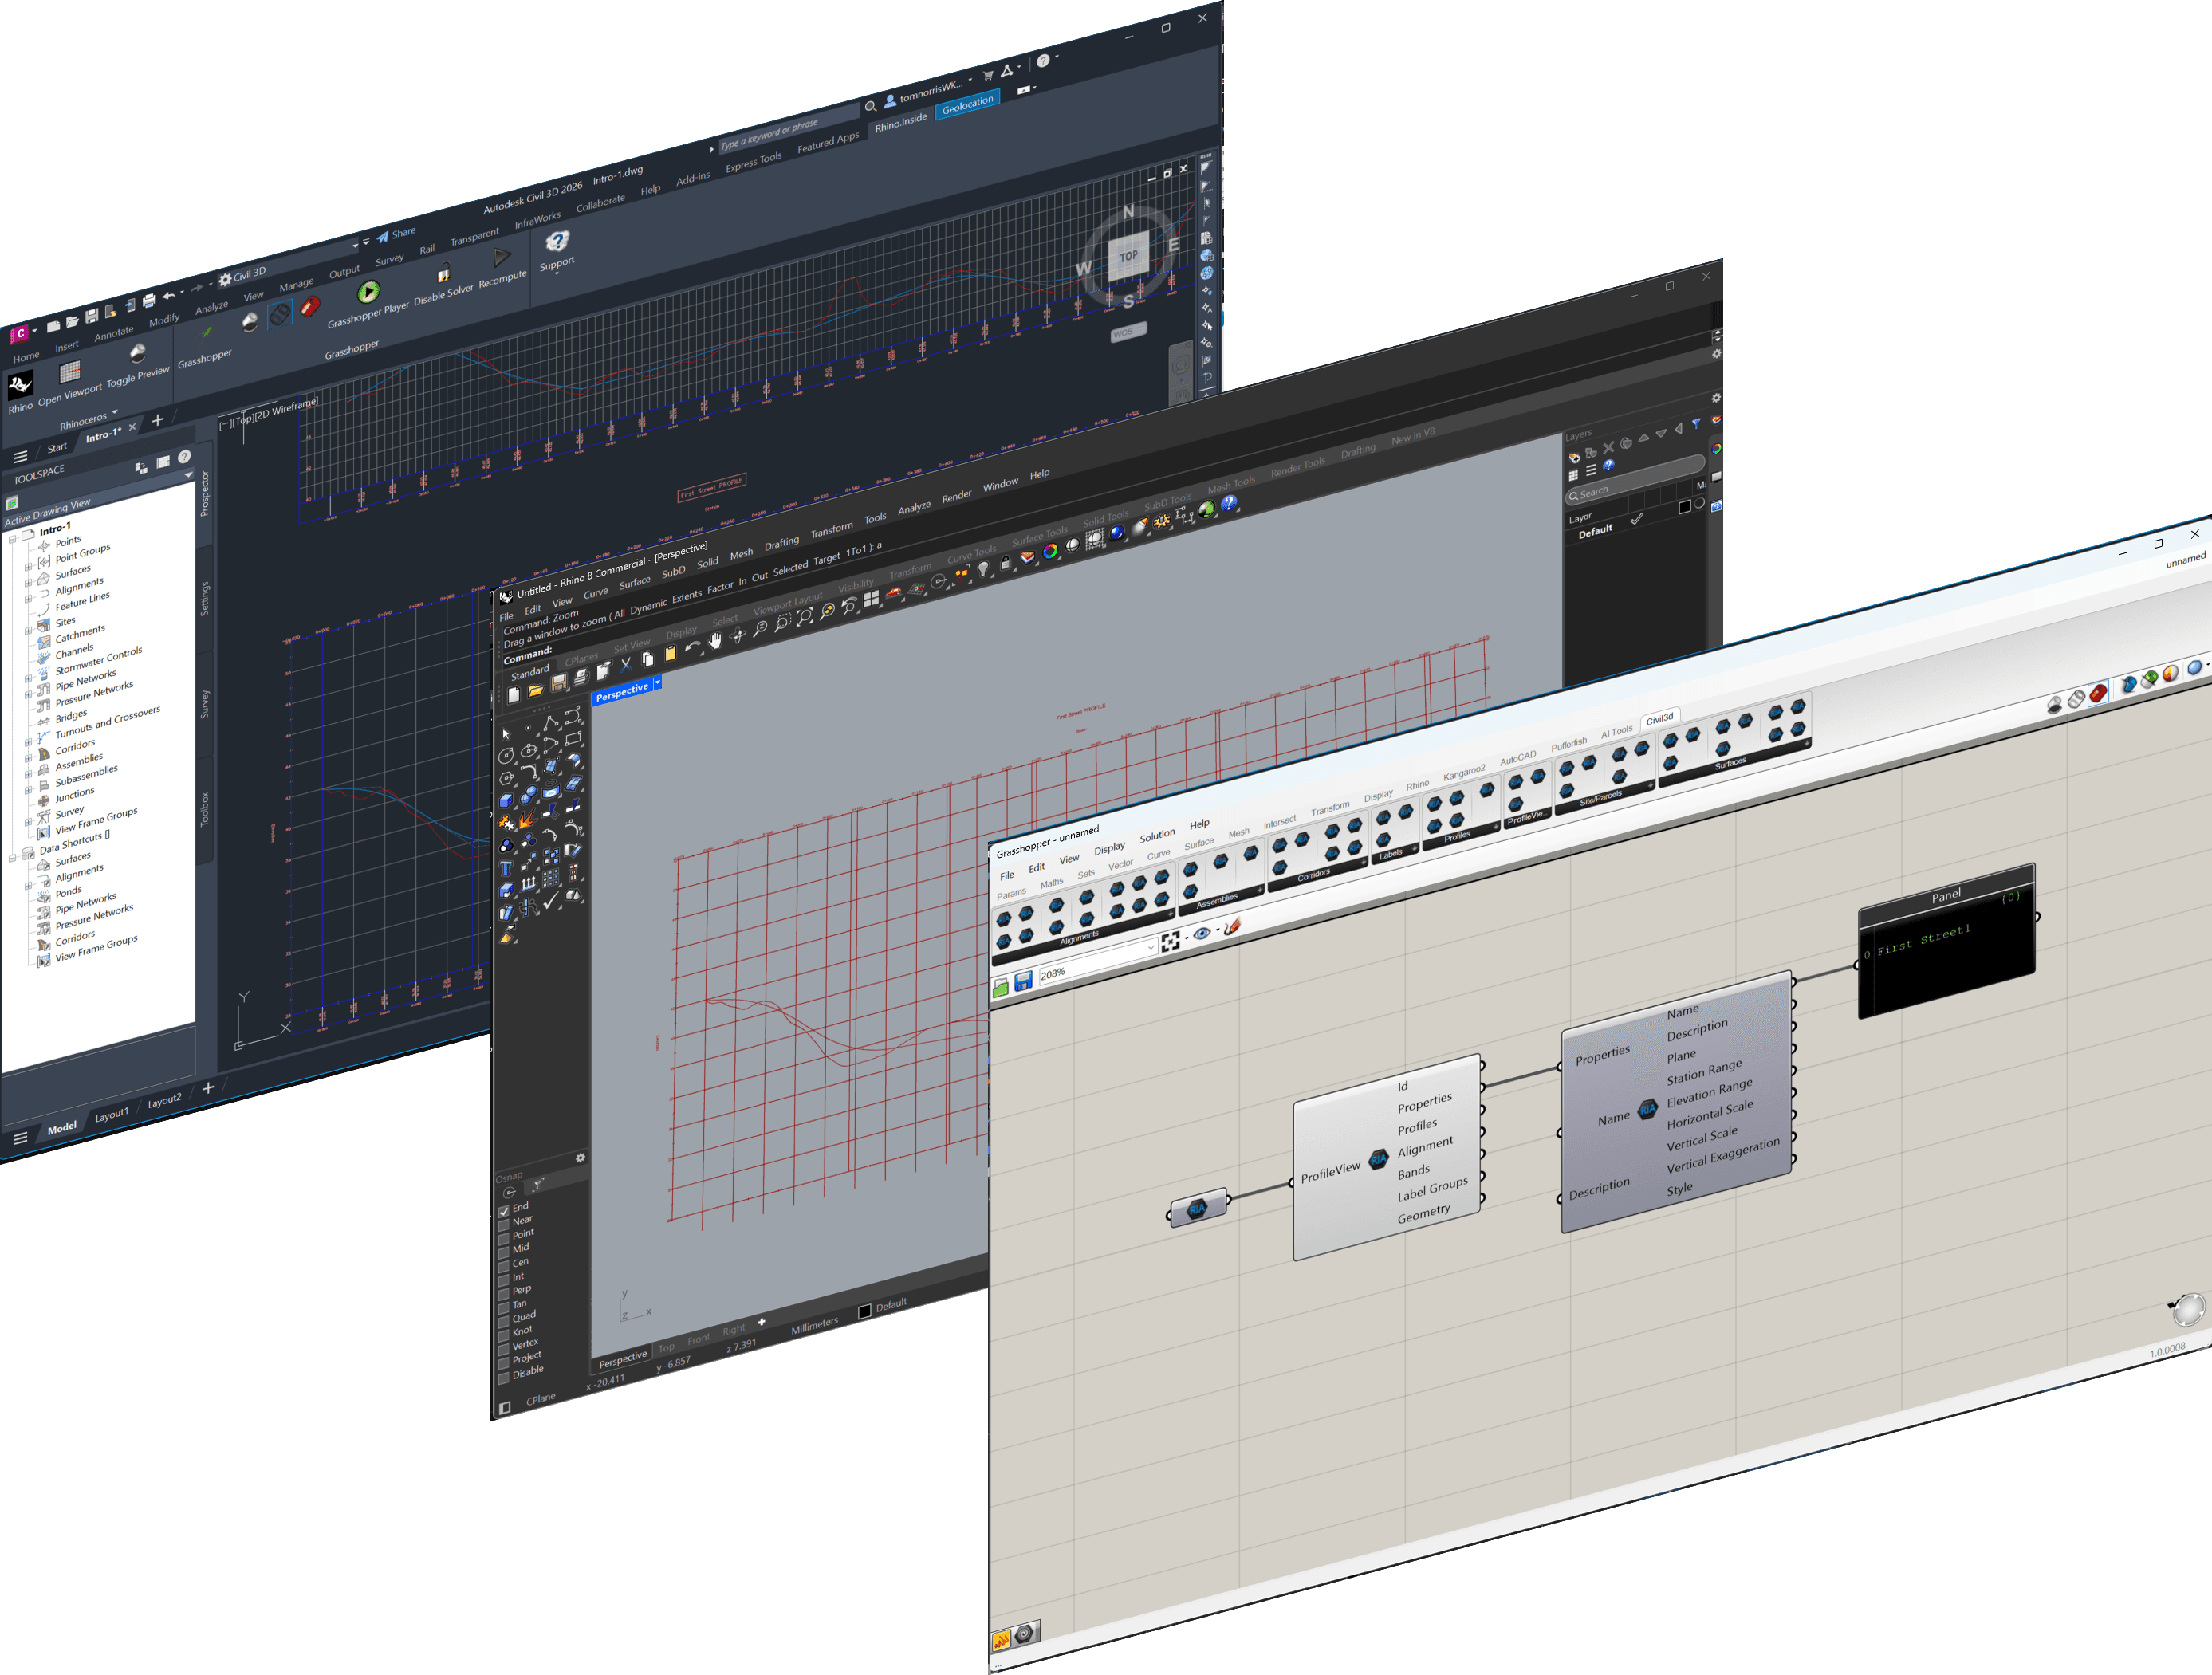This screenshot has height=1675, width=2212.
Task: Click Rhino Layers panel help icon
Action: [1608, 466]
